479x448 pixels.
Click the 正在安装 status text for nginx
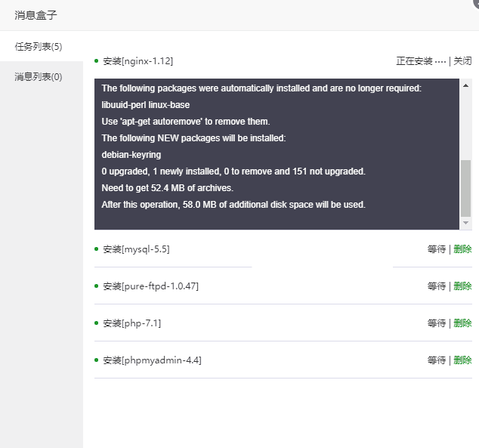coord(414,61)
